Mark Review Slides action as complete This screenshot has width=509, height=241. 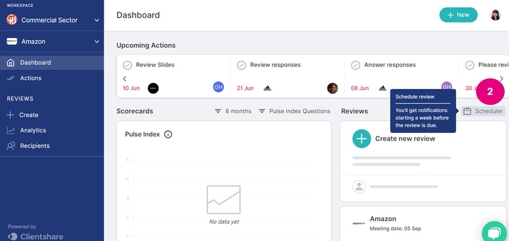(x=127, y=65)
